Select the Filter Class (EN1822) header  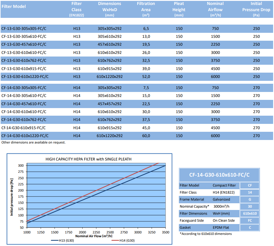[x=76, y=9]
